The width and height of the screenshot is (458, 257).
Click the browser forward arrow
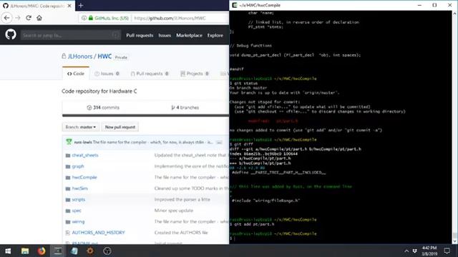(18, 18)
